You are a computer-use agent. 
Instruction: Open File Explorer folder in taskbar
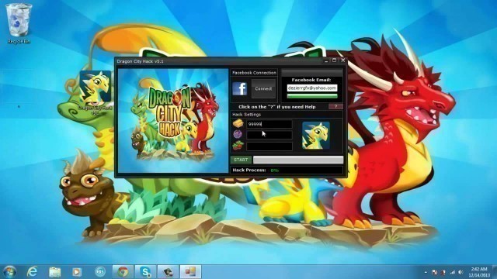click(54, 272)
